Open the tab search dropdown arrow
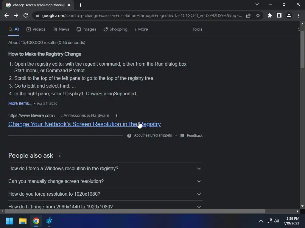 257,4
